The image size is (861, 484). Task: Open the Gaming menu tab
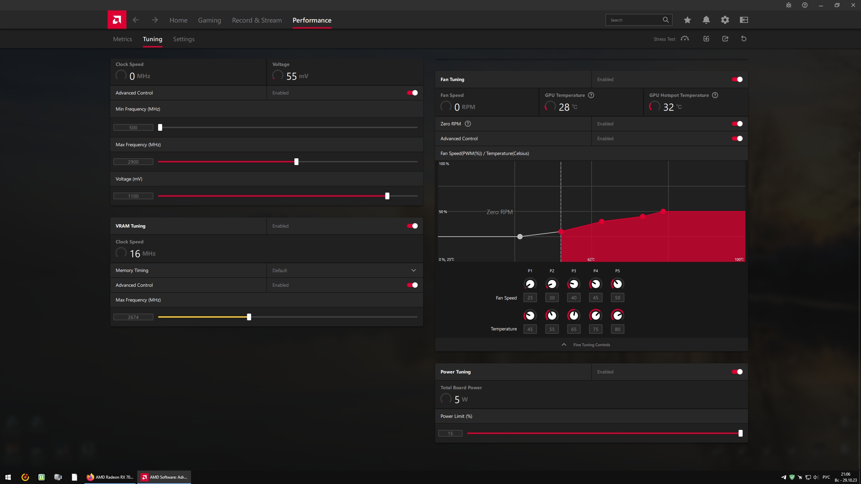click(x=209, y=20)
